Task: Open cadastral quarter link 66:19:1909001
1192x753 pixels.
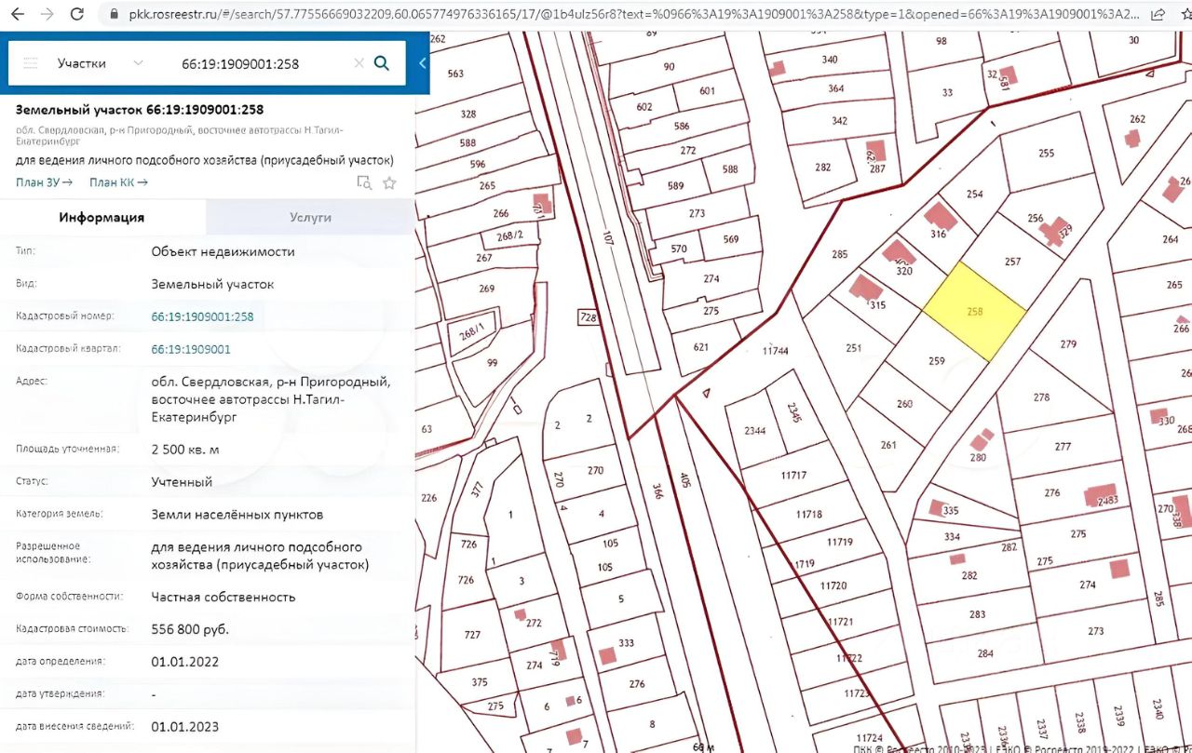Action: tap(191, 349)
